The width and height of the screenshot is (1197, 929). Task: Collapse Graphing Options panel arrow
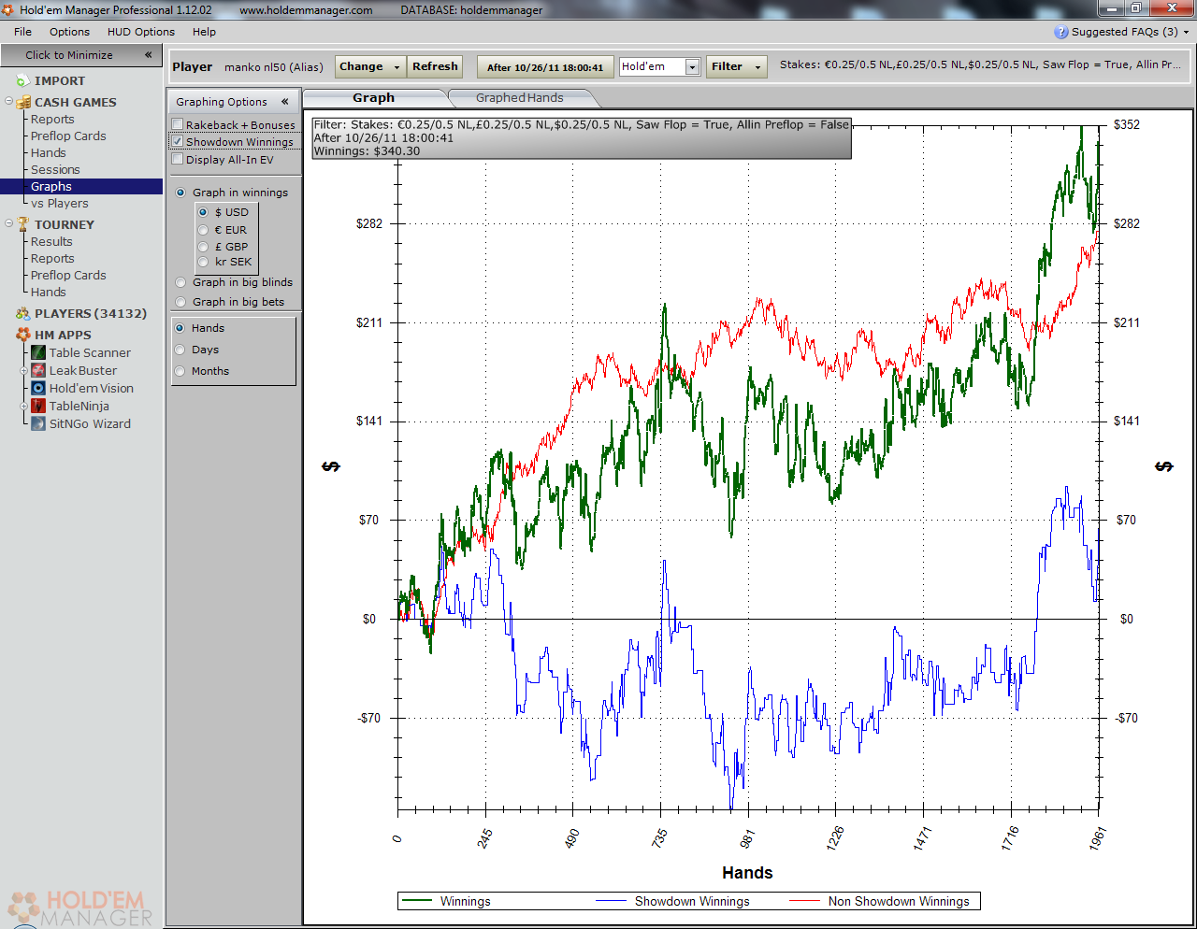[x=285, y=102]
